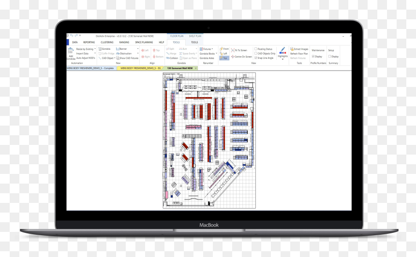
Task: Click Show CAD Fixtures
Action: (127, 58)
